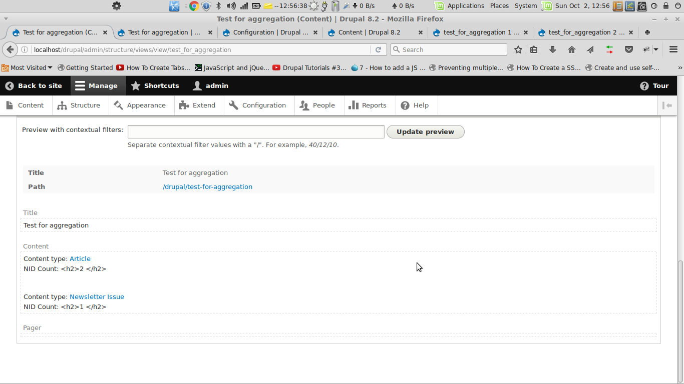Start the Tour via its question-mark icon
Image resolution: width=684 pixels, height=384 pixels.
click(644, 85)
